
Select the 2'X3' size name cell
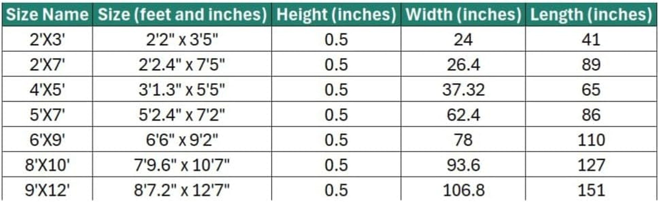(47, 40)
